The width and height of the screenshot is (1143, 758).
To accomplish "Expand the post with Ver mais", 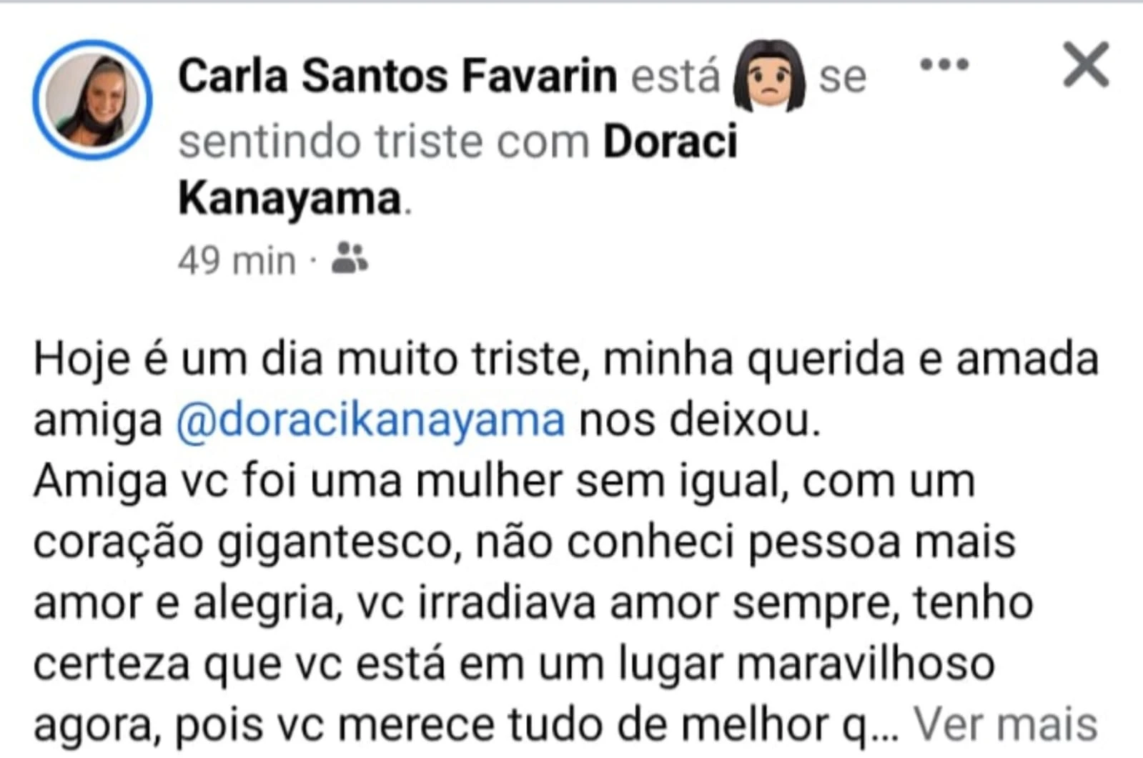I will click(1005, 724).
